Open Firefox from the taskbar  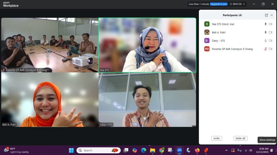click(197, 150)
